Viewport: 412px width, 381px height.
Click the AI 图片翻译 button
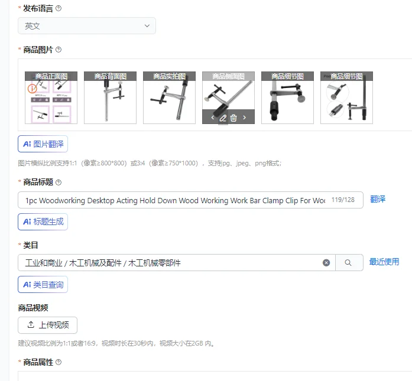click(43, 144)
